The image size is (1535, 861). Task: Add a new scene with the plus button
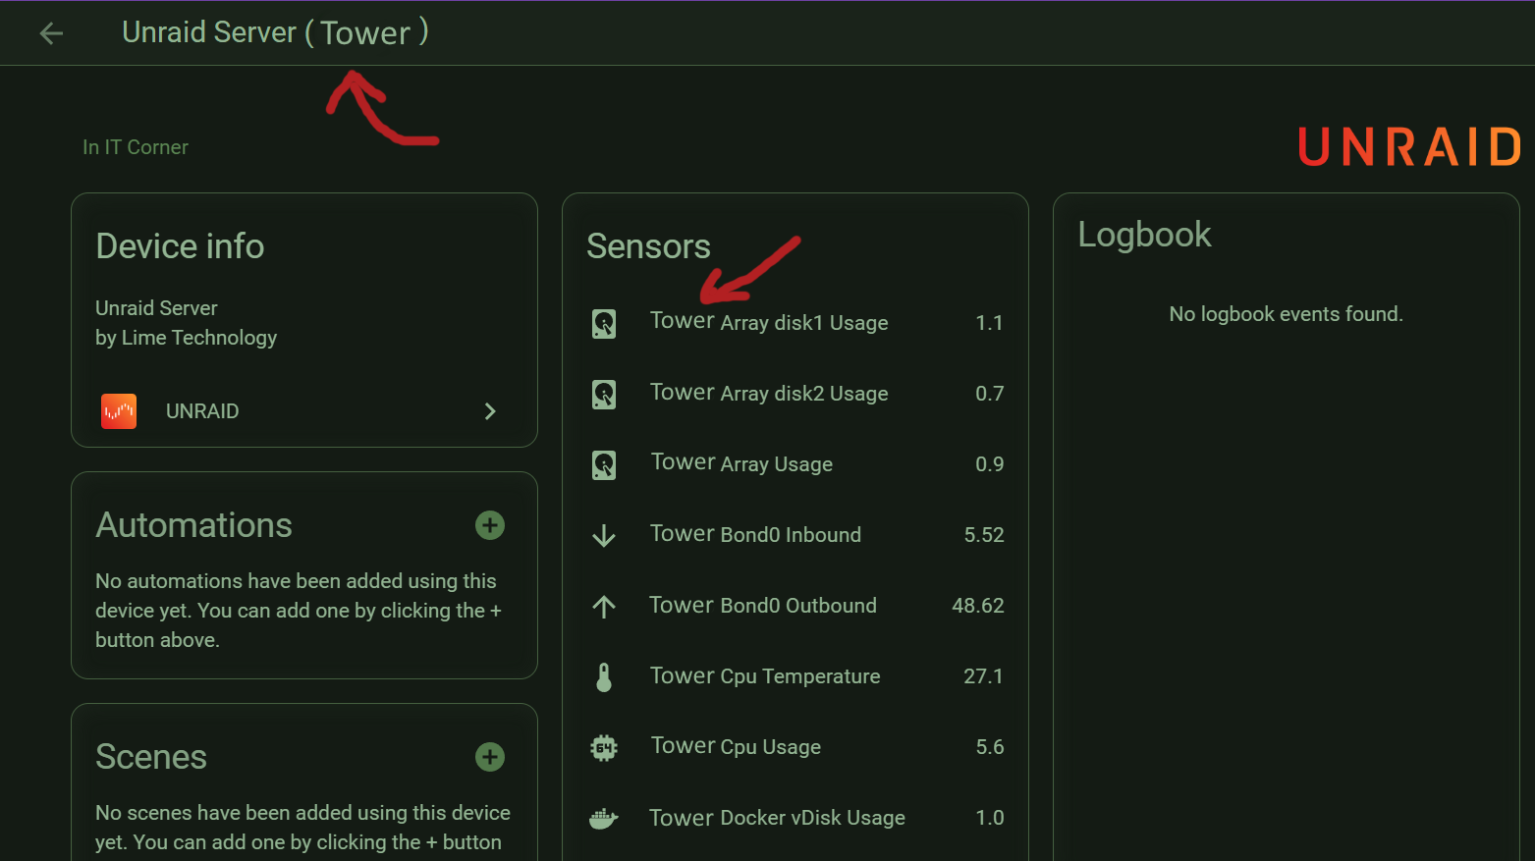coord(490,757)
